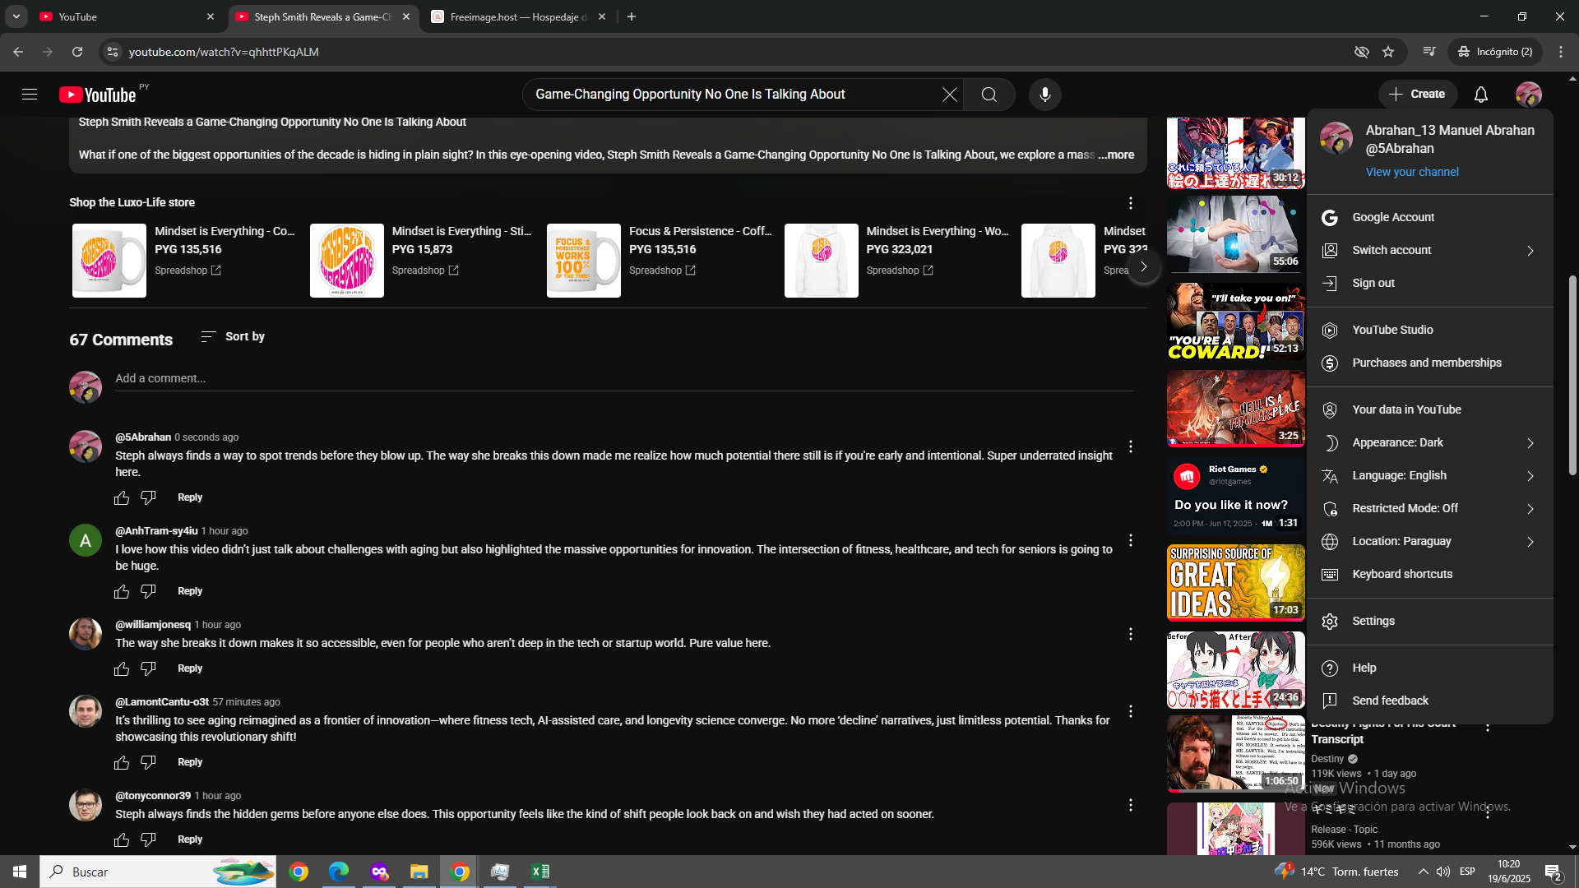This screenshot has width=1579, height=888.
Task: Open the Spreadshop link under Focus & Persistence mug
Action: (x=662, y=271)
